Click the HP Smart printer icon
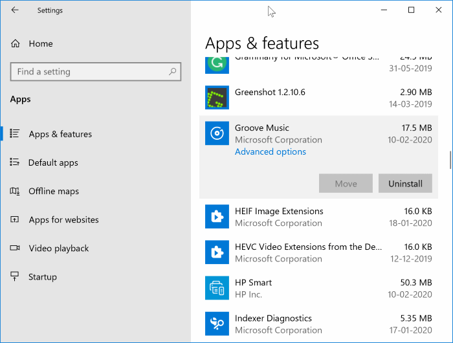The image size is (453, 343). coord(217,288)
